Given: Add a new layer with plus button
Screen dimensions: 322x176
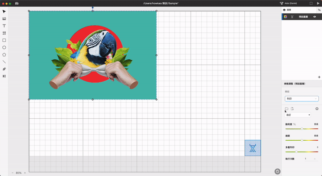Looking at the screenshot, I should [x=319, y=77].
